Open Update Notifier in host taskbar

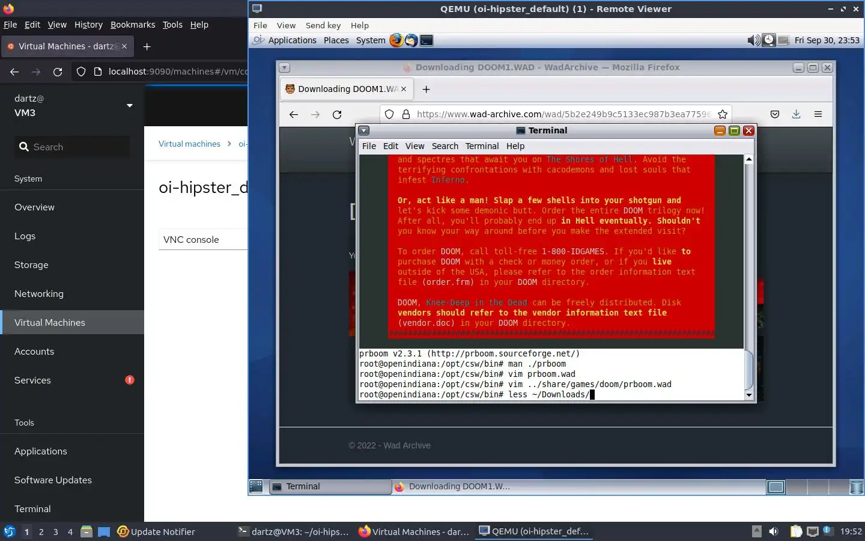(156, 531)
